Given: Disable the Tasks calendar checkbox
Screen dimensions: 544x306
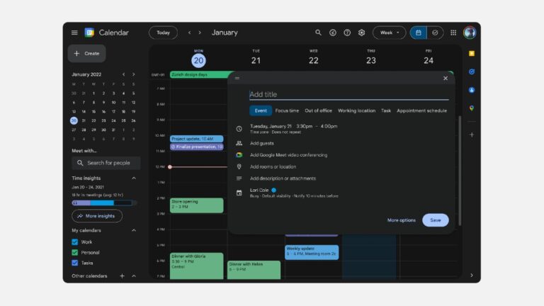Looking at the screenshot, I should tap(75, 263).
